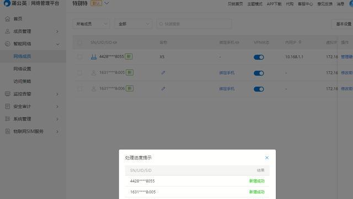Toggle VPN switch for X5 device
Screen dimensions: 353x199
click(x=259, y=57)
